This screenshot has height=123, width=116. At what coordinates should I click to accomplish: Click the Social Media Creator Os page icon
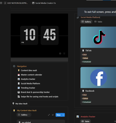33,3
